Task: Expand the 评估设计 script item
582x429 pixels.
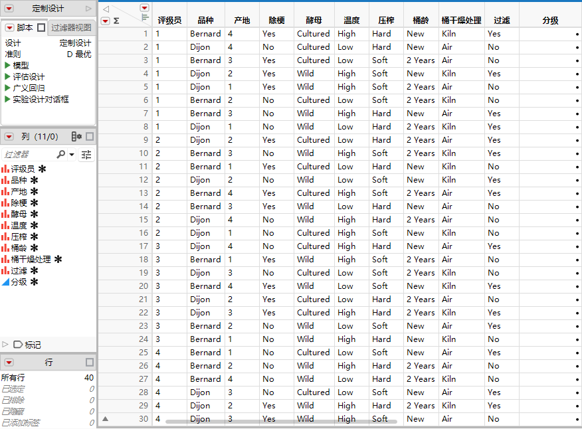Action: point(7,77)
